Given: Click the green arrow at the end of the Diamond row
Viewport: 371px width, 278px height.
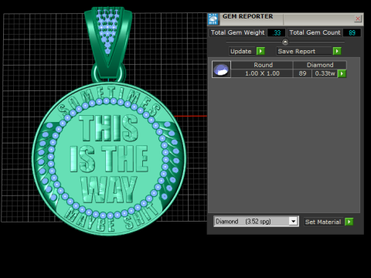Looking at the screenshot, I should 342,73.
